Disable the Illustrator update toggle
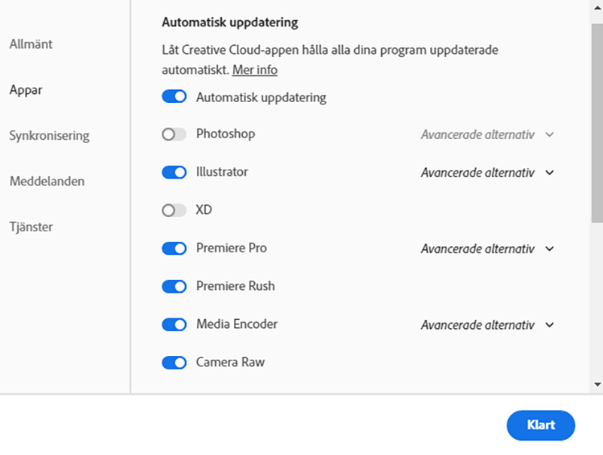603x455 pixels. [x=174, y=173]
